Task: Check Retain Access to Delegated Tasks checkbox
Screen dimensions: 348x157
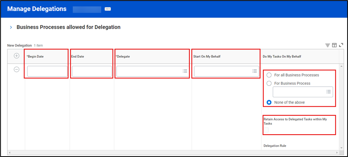Action: tap(266, 130)
